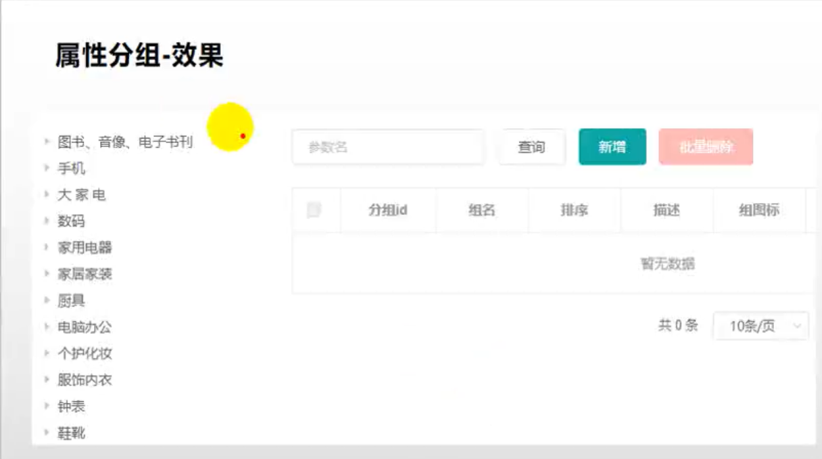
Task: Focus the 参数名 search input field
Action: [388, 147]
